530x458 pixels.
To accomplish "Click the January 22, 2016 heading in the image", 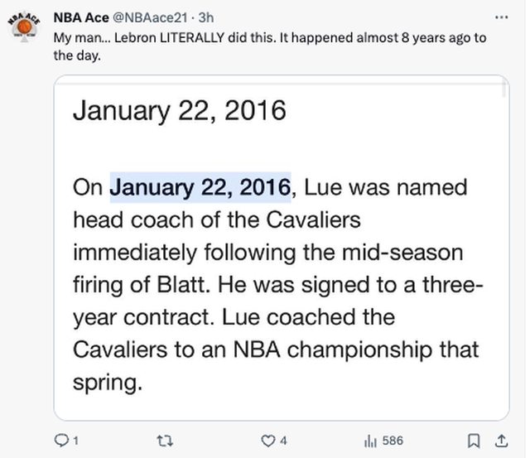I will coord(180,111).
